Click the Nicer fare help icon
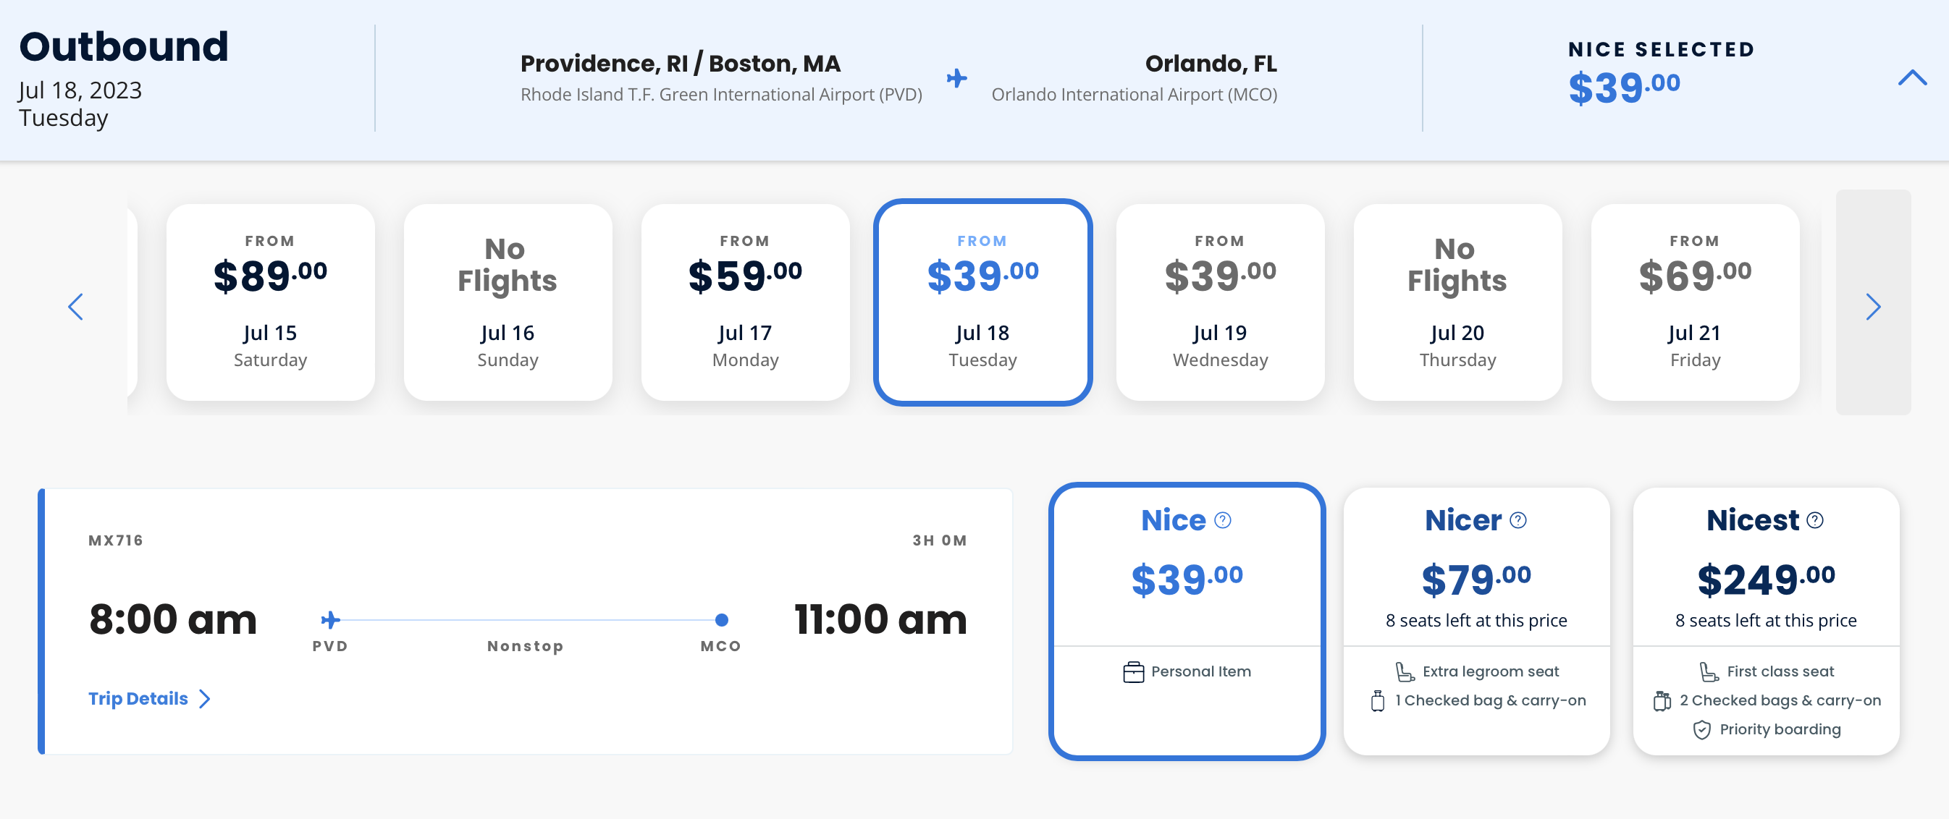1949x819 pixels. pos(1517,520)
